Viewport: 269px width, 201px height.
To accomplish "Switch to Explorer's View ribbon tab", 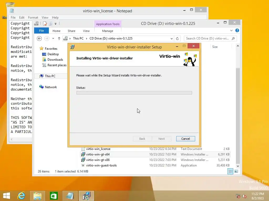I will coord(86,31).
